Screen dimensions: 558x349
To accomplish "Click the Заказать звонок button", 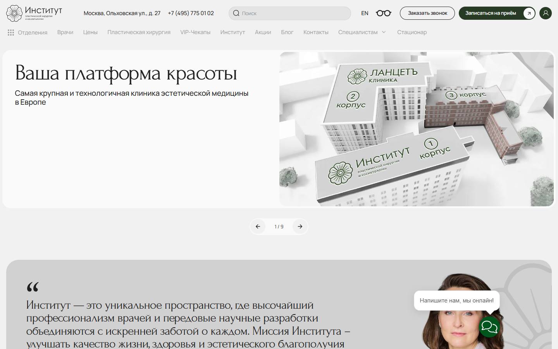I will pyautogui.click(x=427, y=13).
